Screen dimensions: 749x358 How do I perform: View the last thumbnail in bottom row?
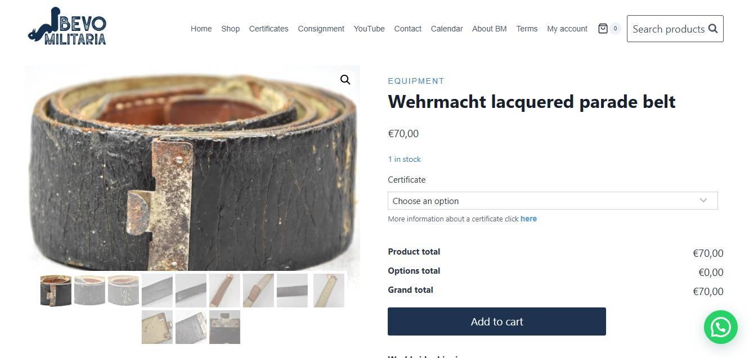click(225, 327)
